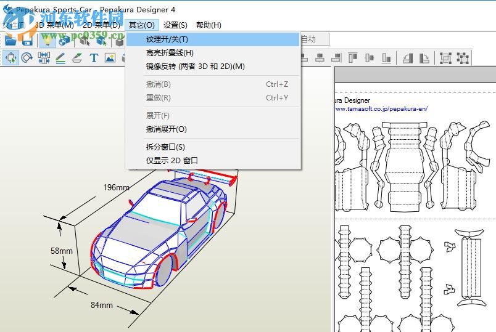Select the text tool 'T' icon
Image resolution: width=496 pixels, height=332 pixels.
tap(94, 58)
